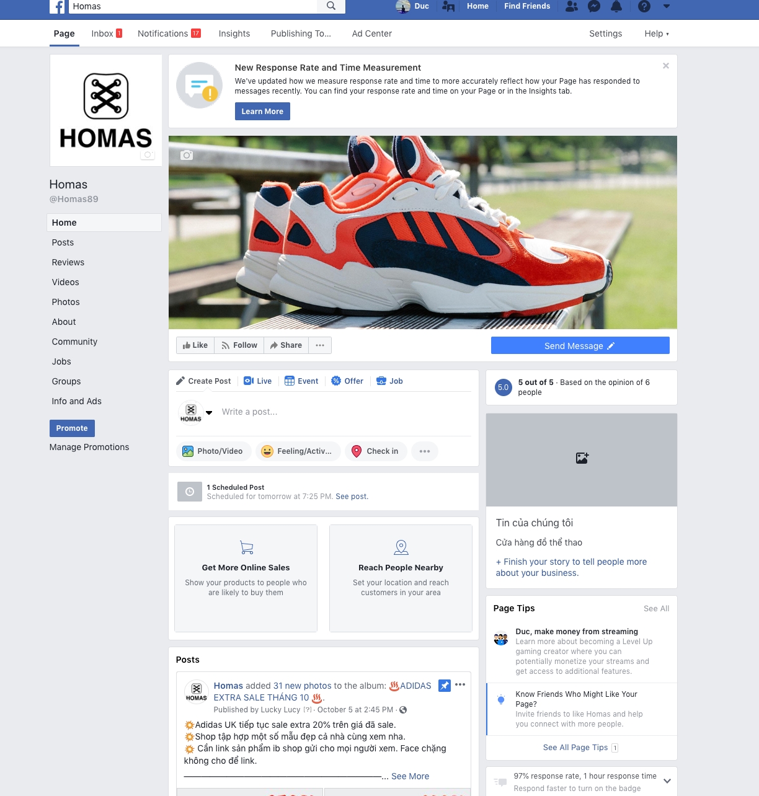Click See More on the Adidas post
The image size is (759, 796).
tap(410, 776)
